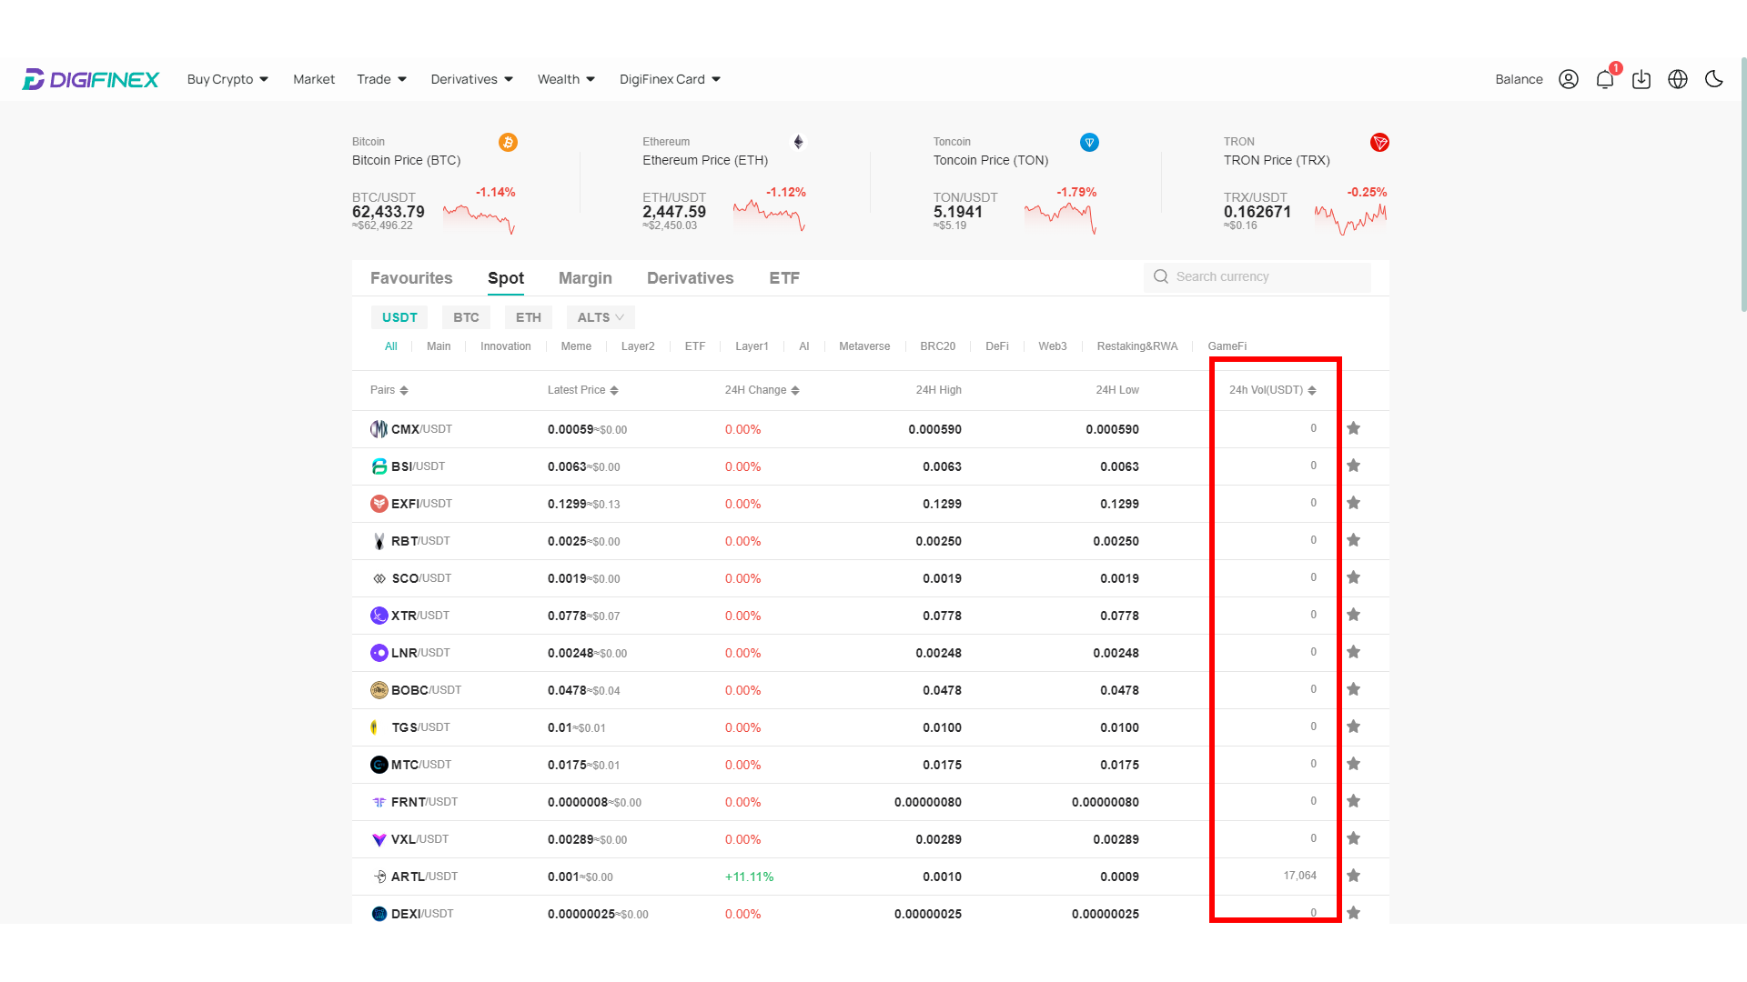The width and height of the screenshot is (1747, 982).
Task: Click the EXFI token icon
Action: (x=379, y=504)
